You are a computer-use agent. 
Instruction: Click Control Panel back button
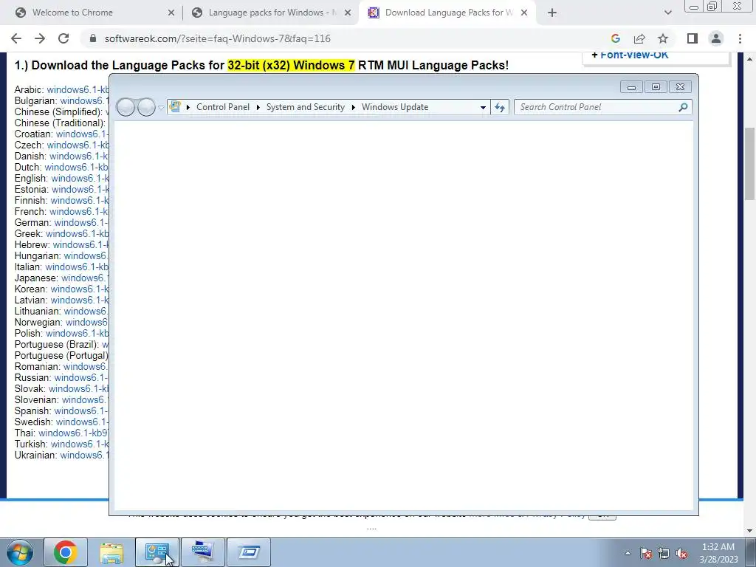126,107
